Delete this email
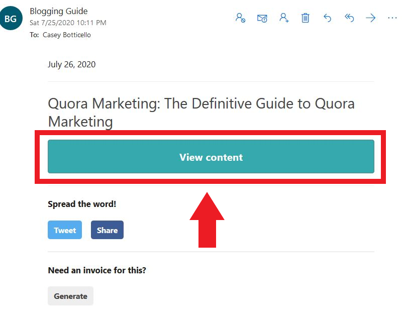 pos(305,18)
